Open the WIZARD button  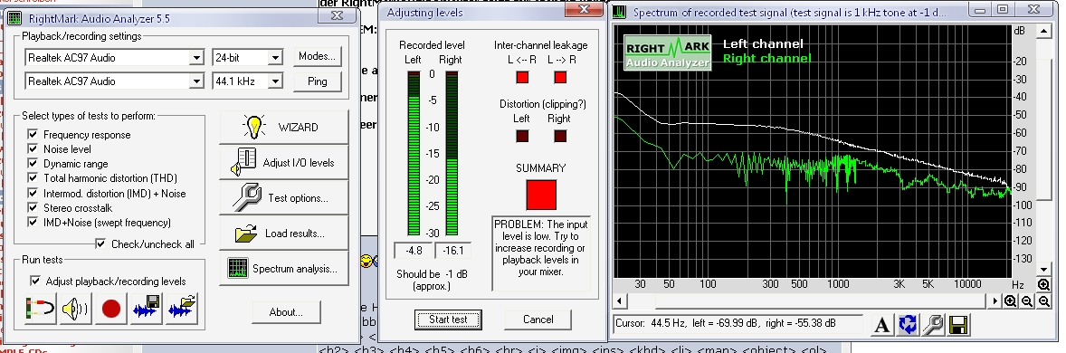pos(283,128)
